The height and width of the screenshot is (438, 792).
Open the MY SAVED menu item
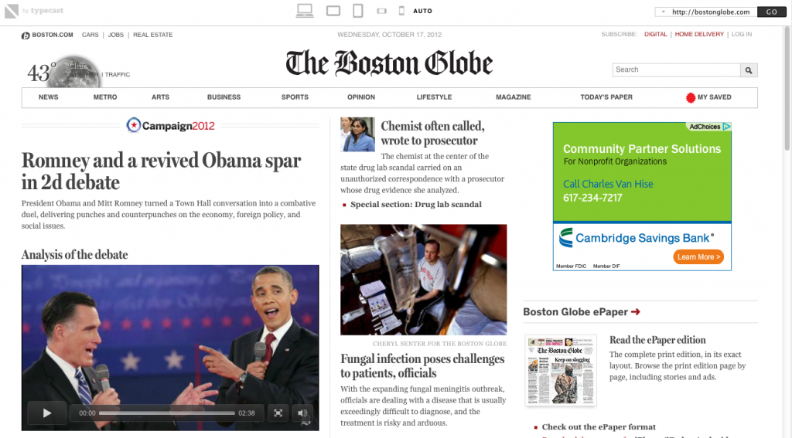708,97
